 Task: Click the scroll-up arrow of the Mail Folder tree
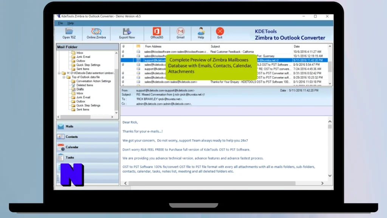pyautogui.click(x=116, y=53)
